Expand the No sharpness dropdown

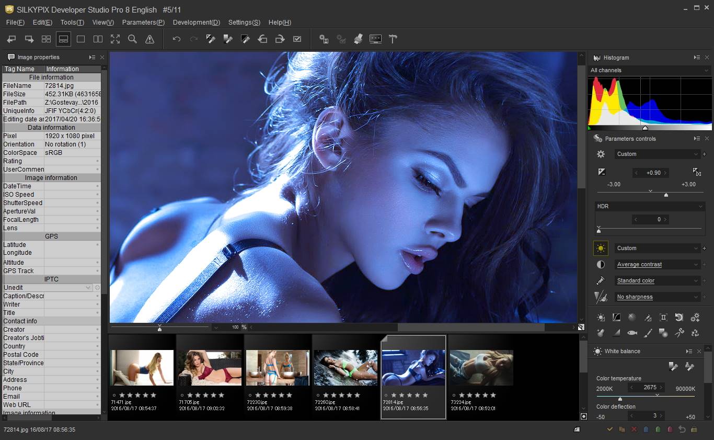click(696, 297)
